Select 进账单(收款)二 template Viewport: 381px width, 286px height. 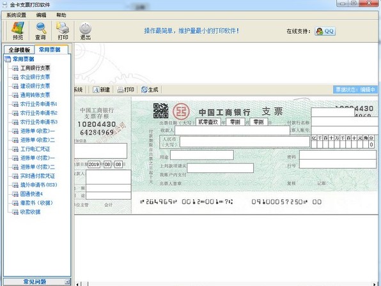(38, 140)
